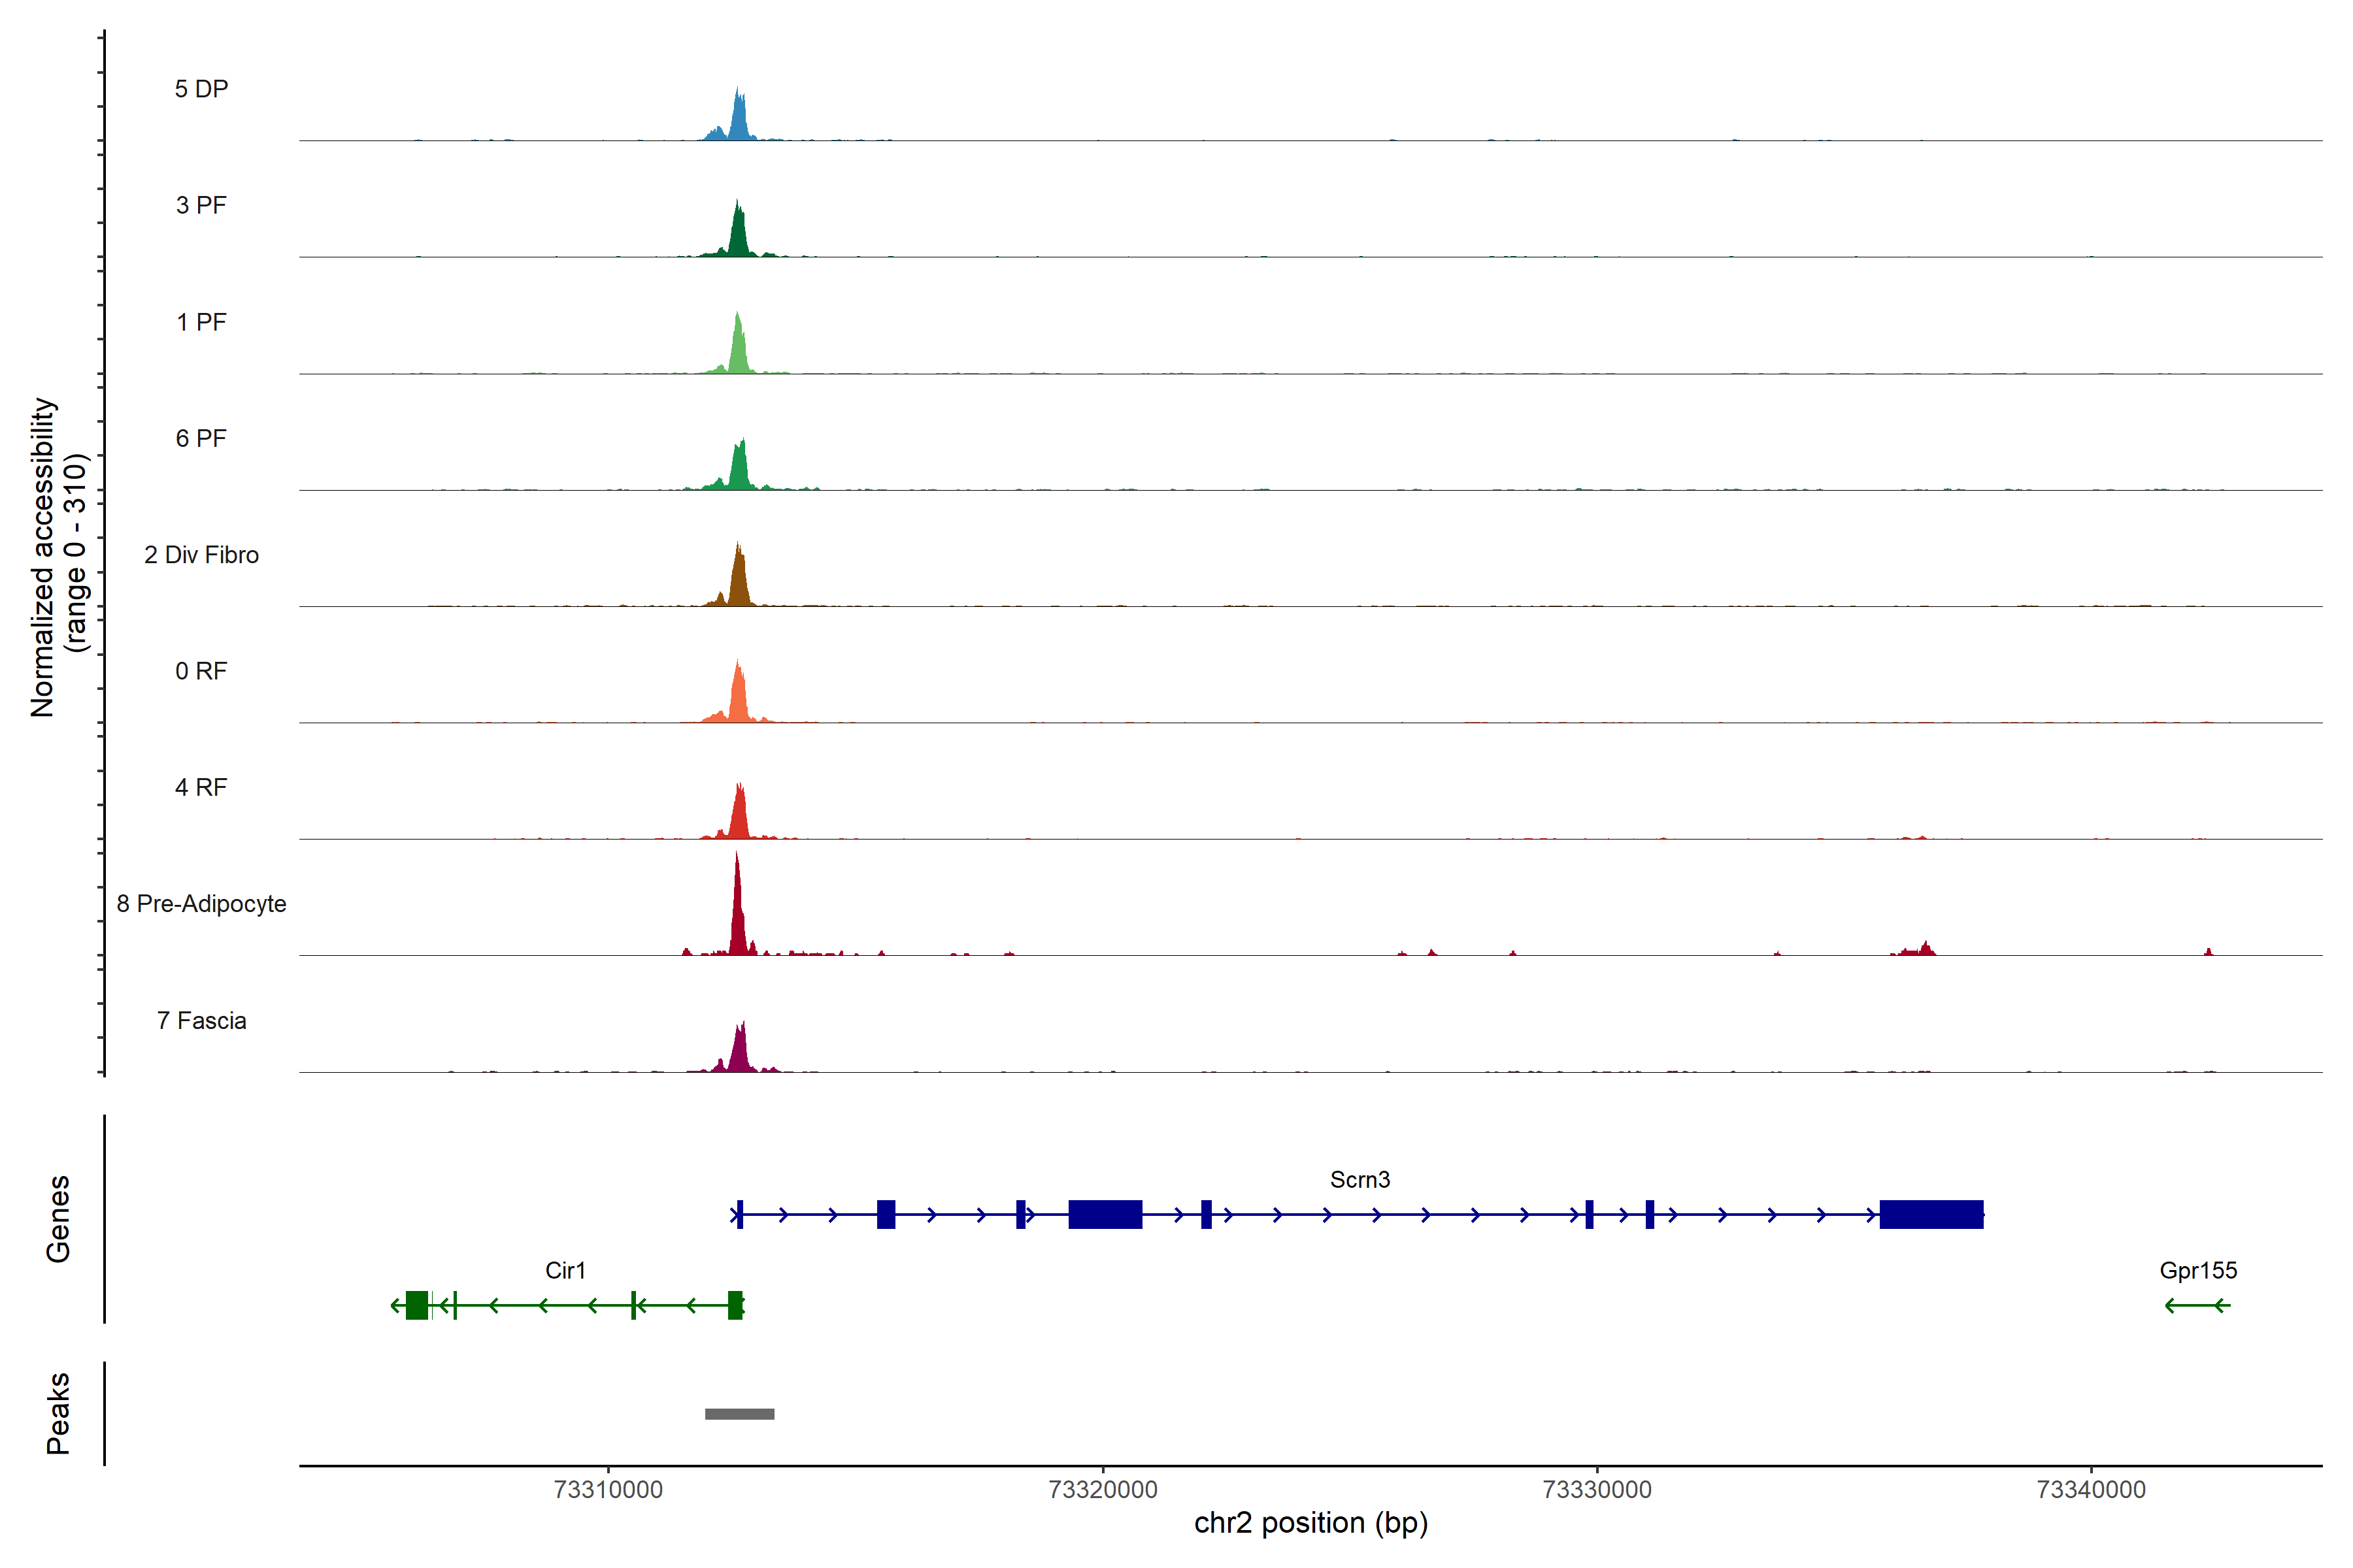The width and height of the screenshot is (2353, 1568).
Task: Click the Cir1 gene label
Action: pyautogui.click(x=565, y=1270)
